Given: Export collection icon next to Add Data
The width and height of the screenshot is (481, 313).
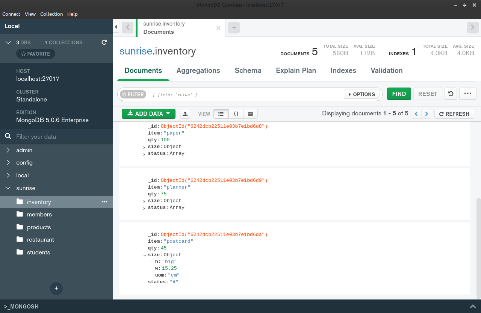Looking at the screenshot, I should point(185,114).
